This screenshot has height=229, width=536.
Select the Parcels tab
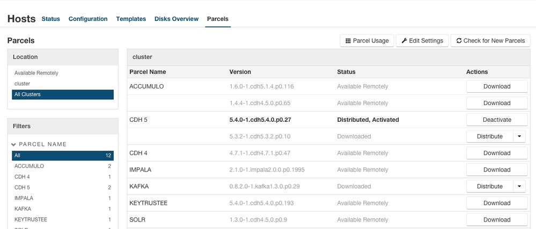click(218, 19)
